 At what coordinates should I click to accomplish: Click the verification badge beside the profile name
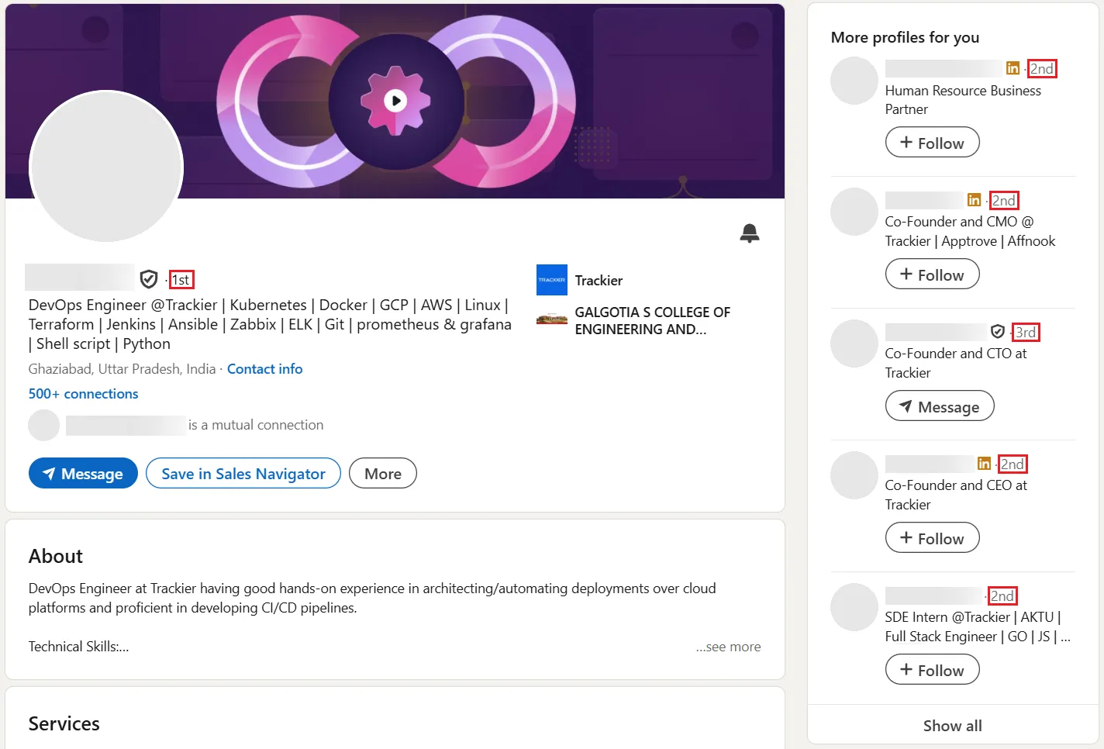pos(148,278)
